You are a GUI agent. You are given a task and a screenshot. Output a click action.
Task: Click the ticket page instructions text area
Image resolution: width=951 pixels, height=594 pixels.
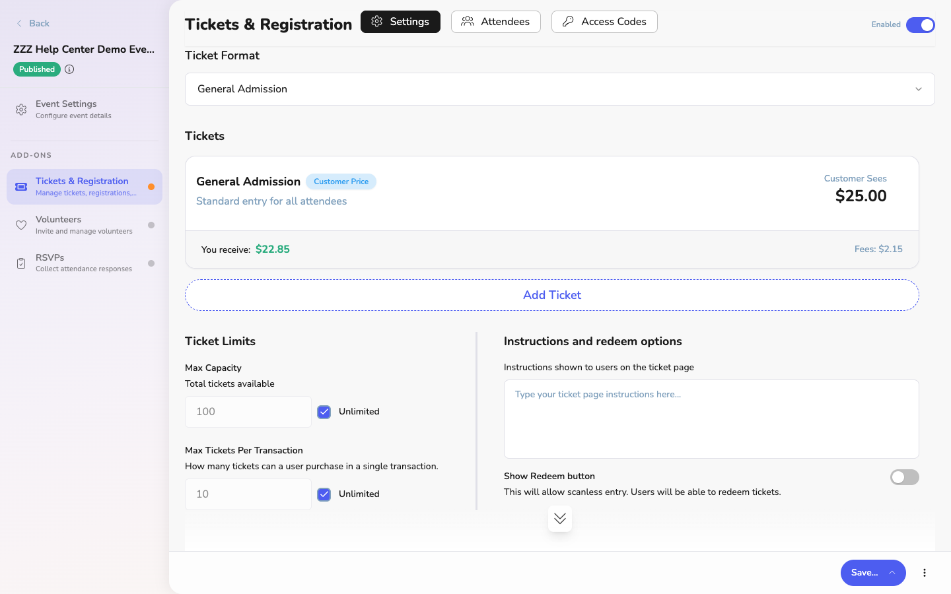click(711, 419)
